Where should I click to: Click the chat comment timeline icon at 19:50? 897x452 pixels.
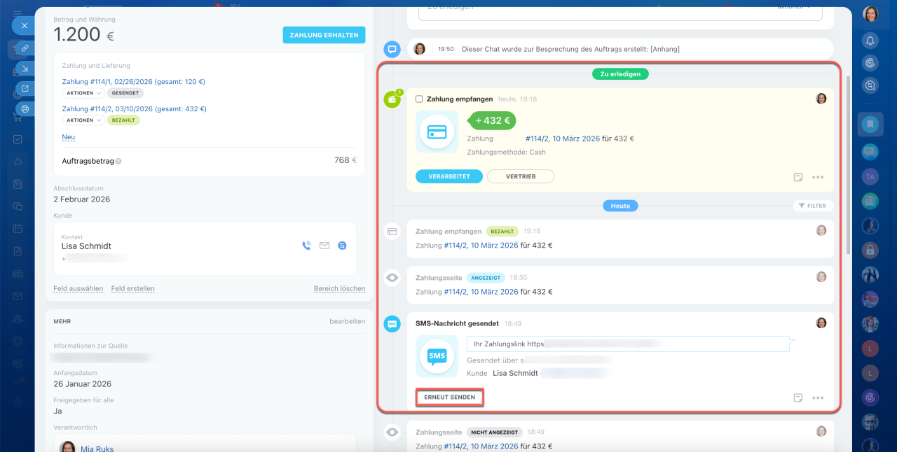(392, 49)
